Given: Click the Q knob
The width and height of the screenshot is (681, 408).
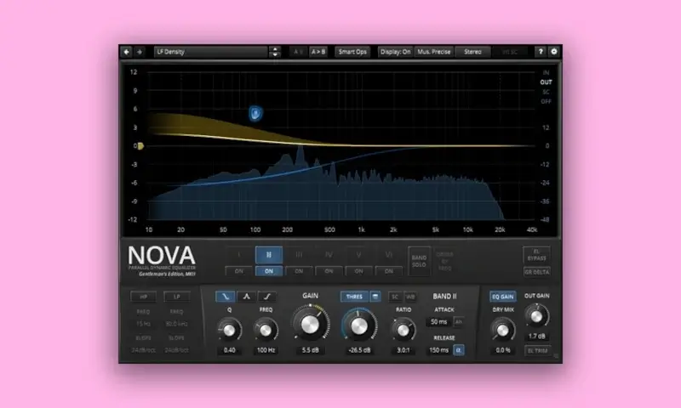Looking at the screenshot, I should [229, 331].
